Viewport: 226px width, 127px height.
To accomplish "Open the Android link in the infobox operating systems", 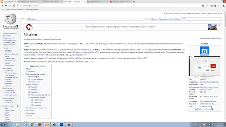I will [215, 87].
